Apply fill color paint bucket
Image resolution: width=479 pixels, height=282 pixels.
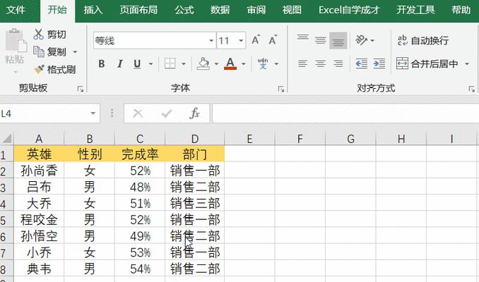(x=203, y=63)
